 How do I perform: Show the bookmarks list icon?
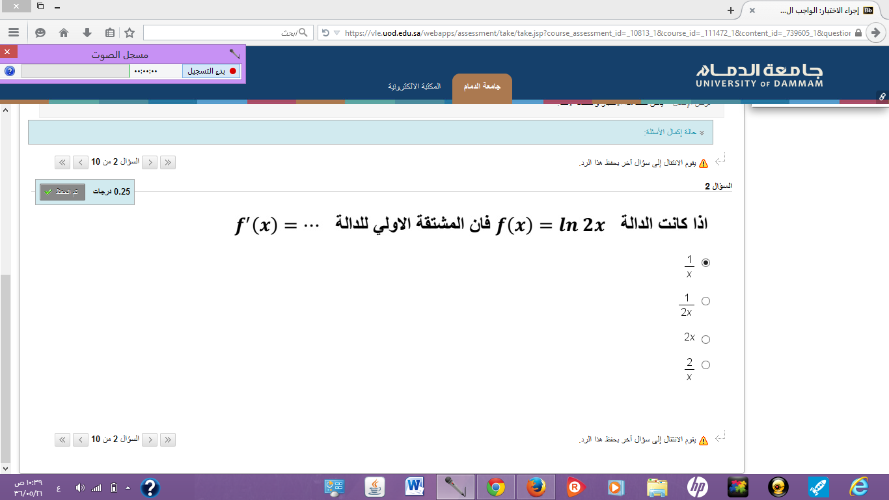tap(109, 33)
